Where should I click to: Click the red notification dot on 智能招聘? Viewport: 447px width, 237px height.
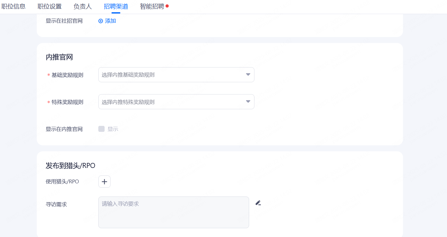(x=167, y=6)
